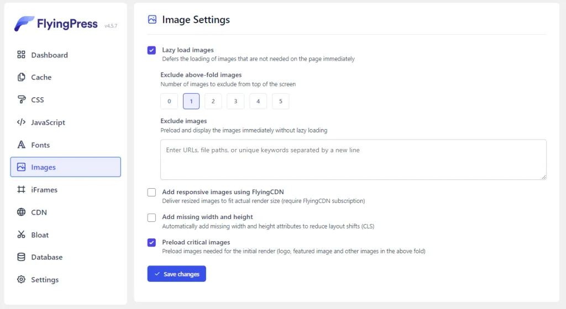This screenshot has height=309, width=566.
Task: Click the CDN globe icon
Action: point(21,212)
